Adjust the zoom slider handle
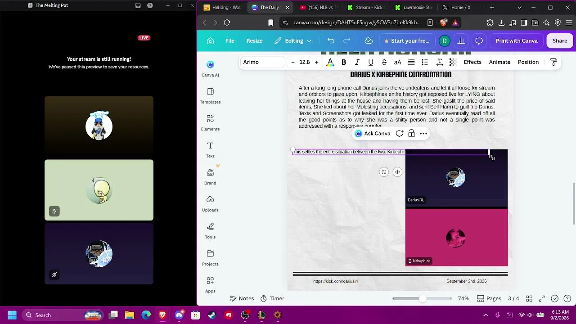Viewport: 576px width, 324px height. 422,298
